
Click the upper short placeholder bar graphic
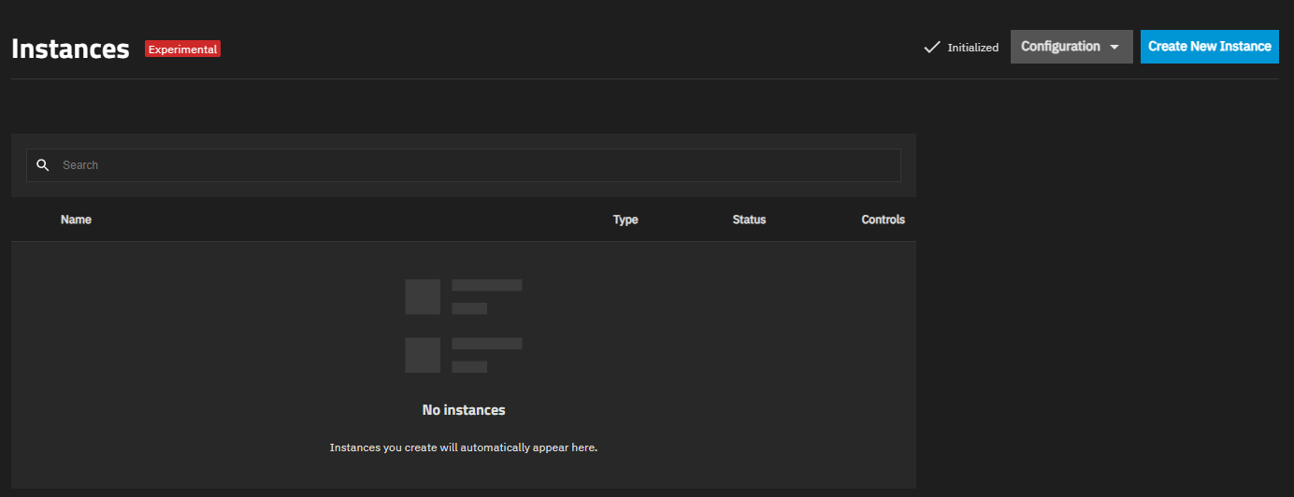(x=469, y=308)
